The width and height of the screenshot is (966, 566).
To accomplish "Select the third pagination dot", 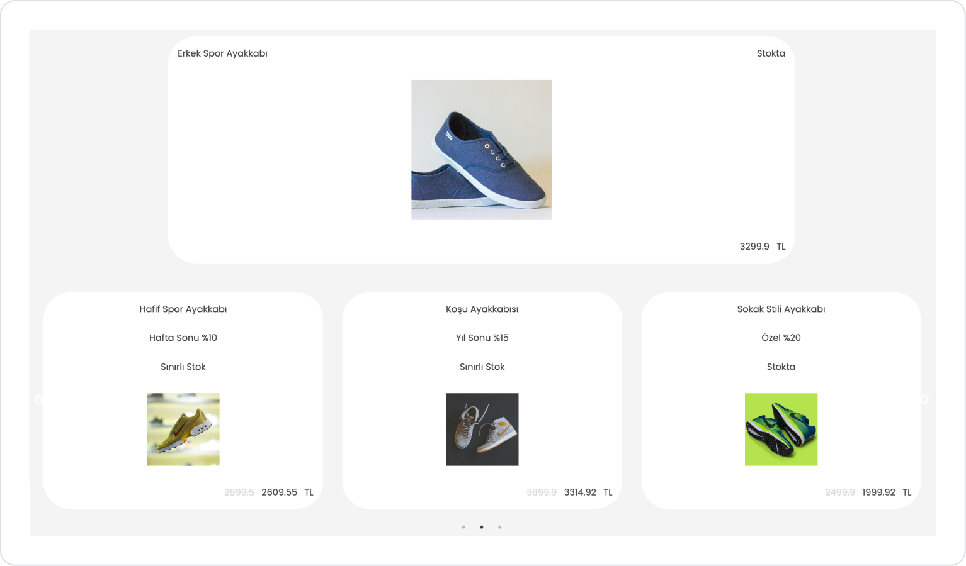I will click(500, 527).
